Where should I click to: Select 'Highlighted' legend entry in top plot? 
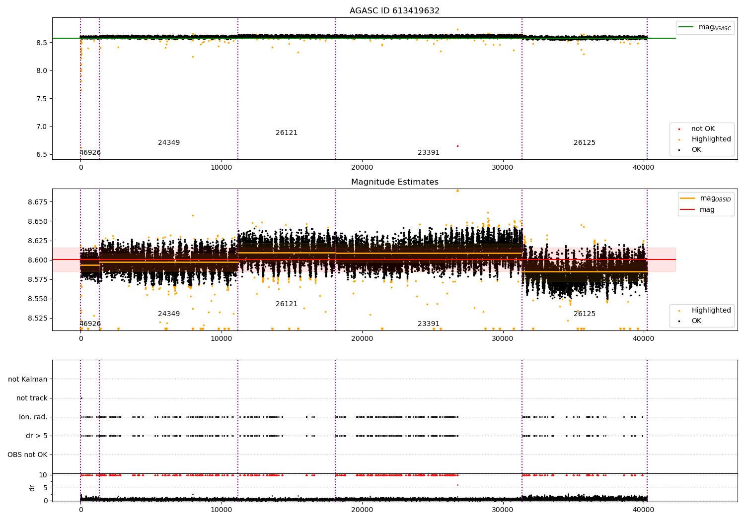[711, 139]
